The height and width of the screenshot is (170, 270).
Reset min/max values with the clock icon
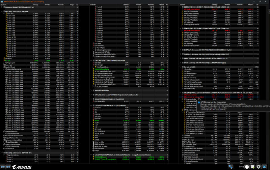[x=247, y=167]
